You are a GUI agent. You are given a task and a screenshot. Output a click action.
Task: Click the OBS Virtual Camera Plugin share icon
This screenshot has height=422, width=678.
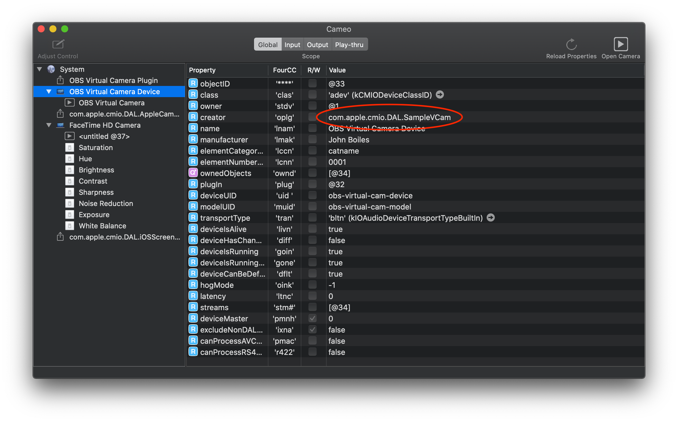pos(60,80)
